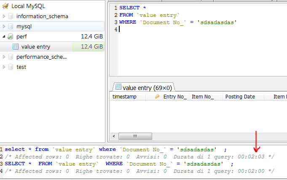Click the Local MySQL dolphin session icon
This screenshot has height=180, width=287.
5,6
